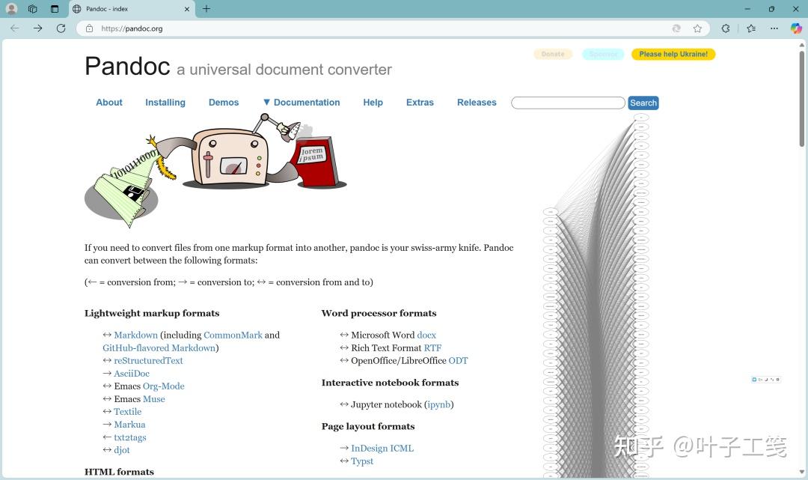Click the refresh icon inside address bar
Screen dimensions: 808x480
pos(676,28)
